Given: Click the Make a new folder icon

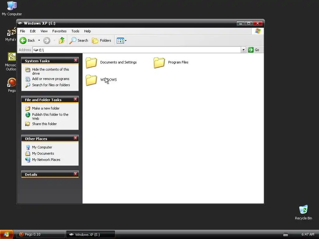Looking at the screenshot, I should pyautogui.click(x=28, y=109).
